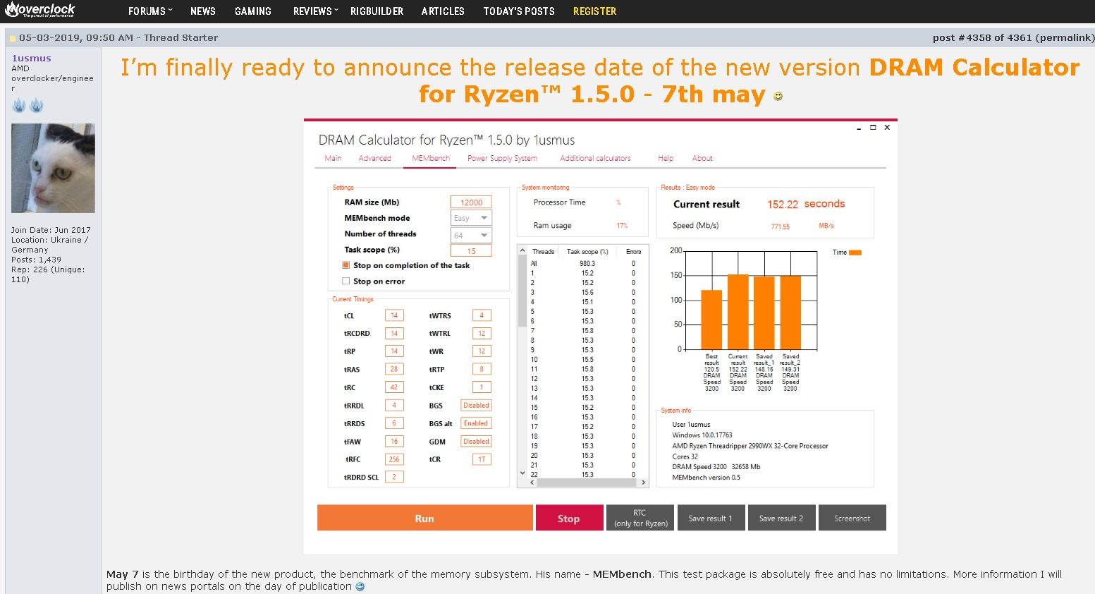Click the Task scope (%) field
This screenshot has height=594, width=1095.
coord(471,250)
